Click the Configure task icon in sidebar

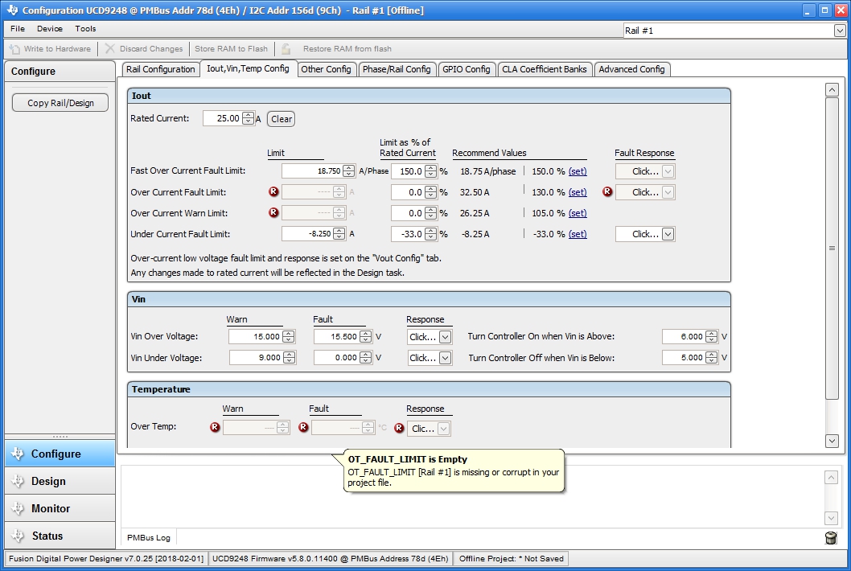[x=18, y=454]
